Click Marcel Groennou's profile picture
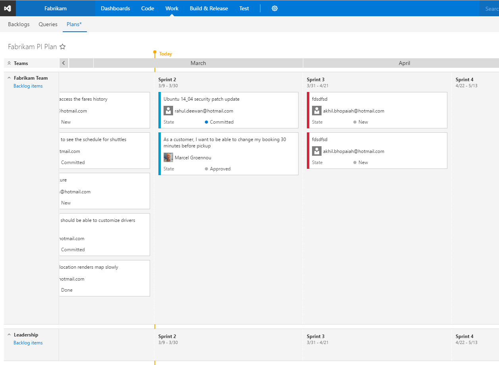 (x=168, y=157)
